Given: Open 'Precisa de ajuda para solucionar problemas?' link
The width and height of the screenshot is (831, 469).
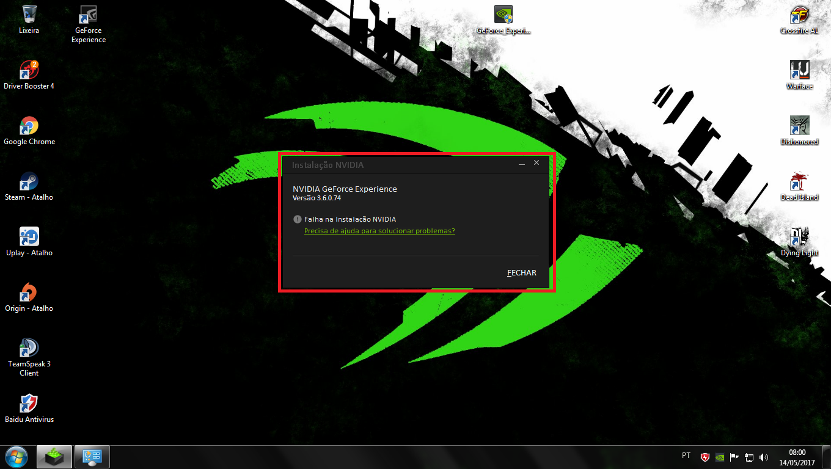Looking at the screenshot, I should (x=379, y=231).
